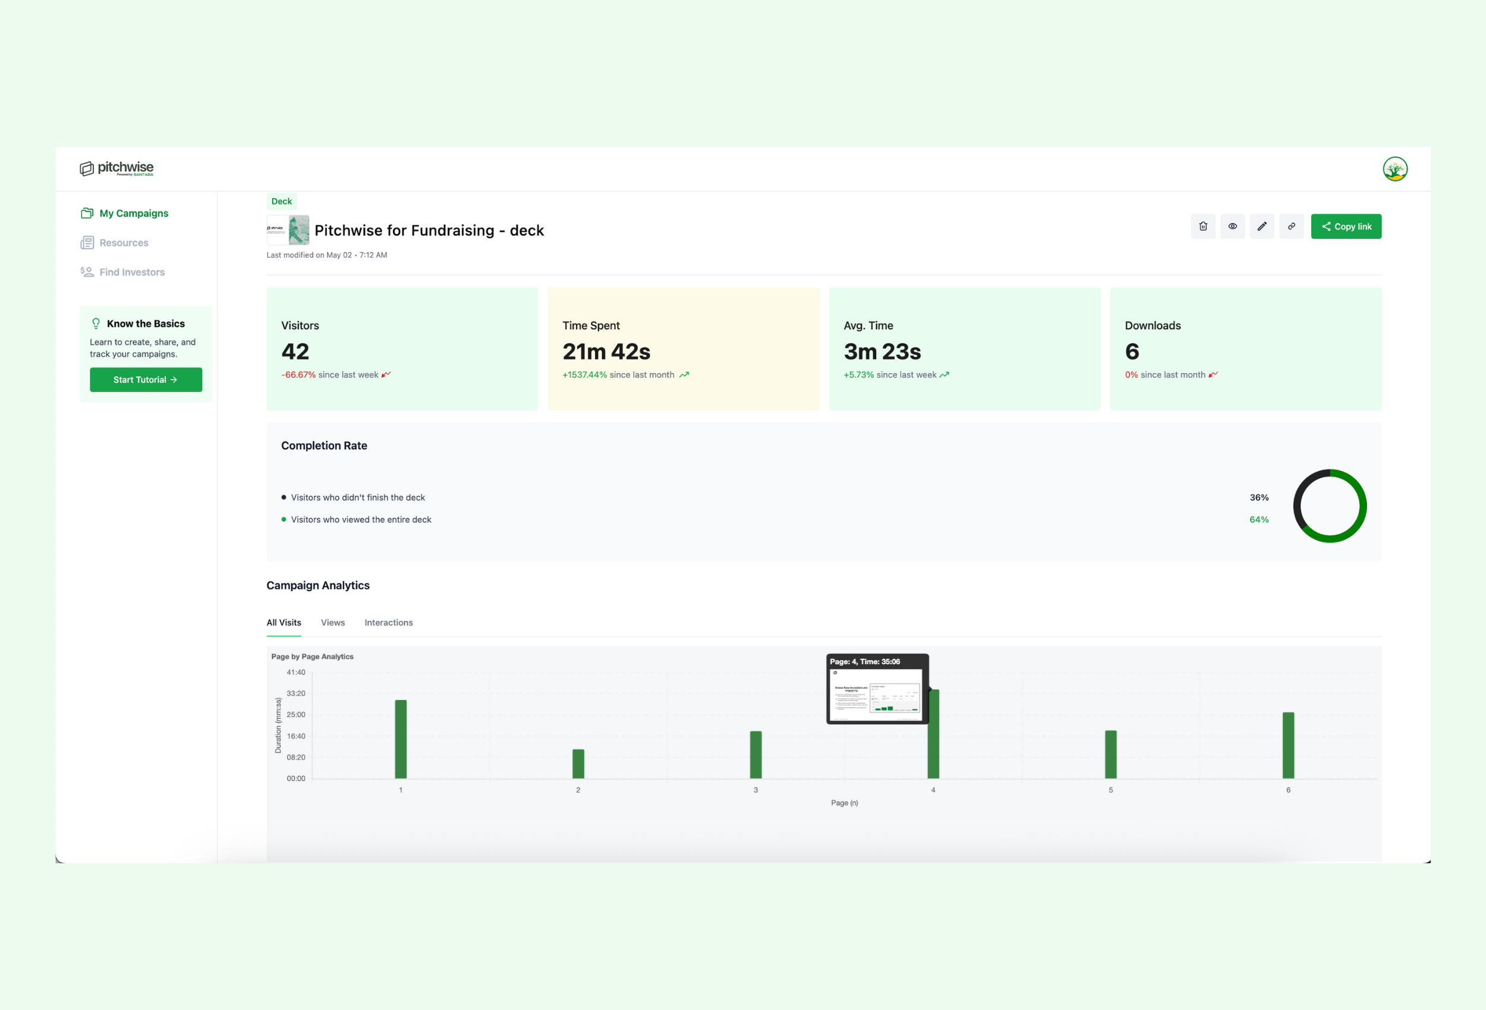Click the trash delete icon
Viewport: 1486px width, 1010px height.
tap(1202, 226)
